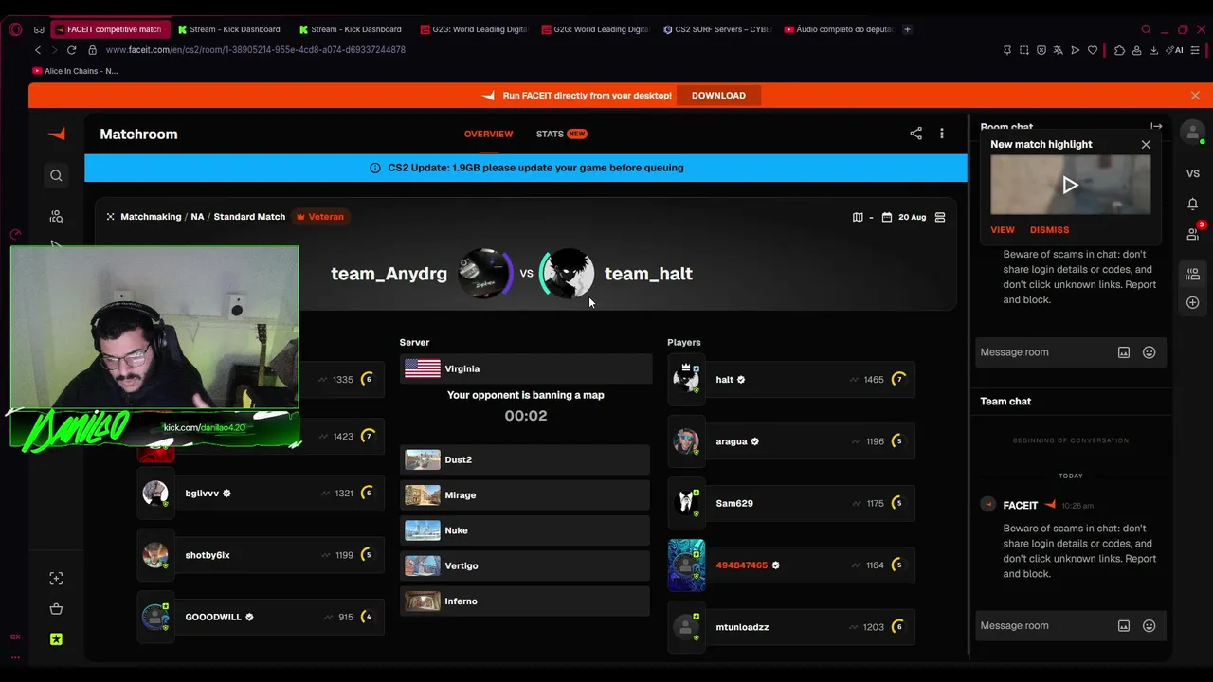Click VIEW on the match highlight

pyautogui.click(x=1003, y=230)
